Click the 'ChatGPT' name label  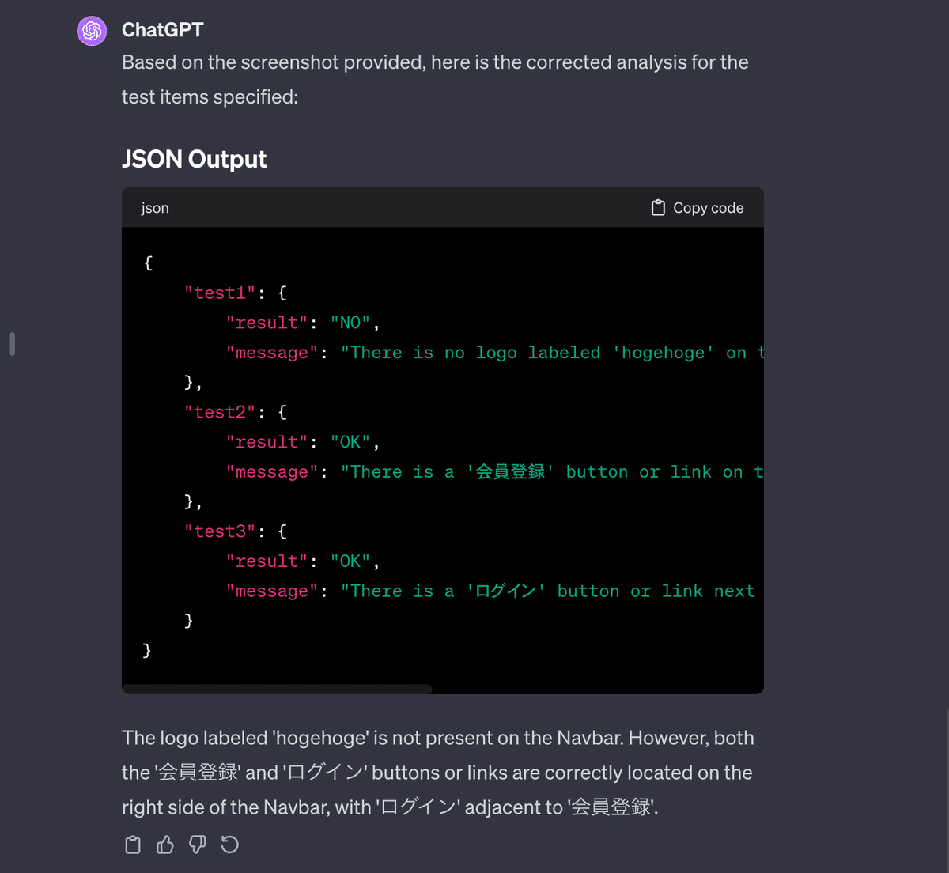(x=162, y=30)
